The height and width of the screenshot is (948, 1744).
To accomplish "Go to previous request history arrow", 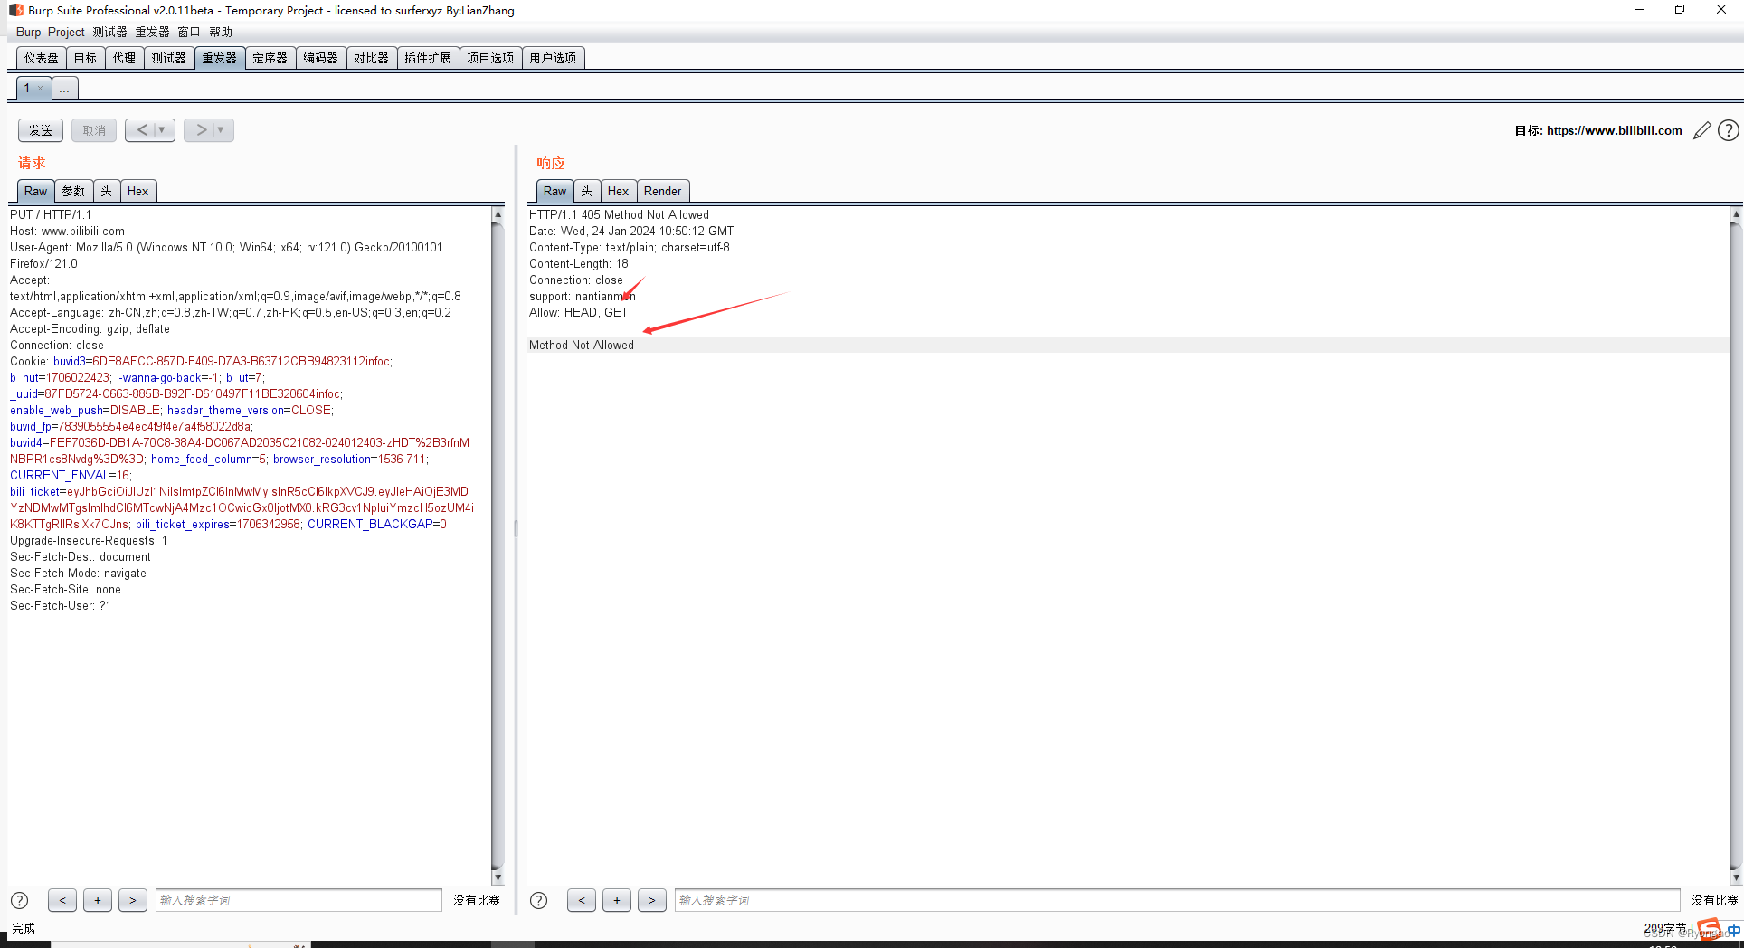I will tap(141, 130).
